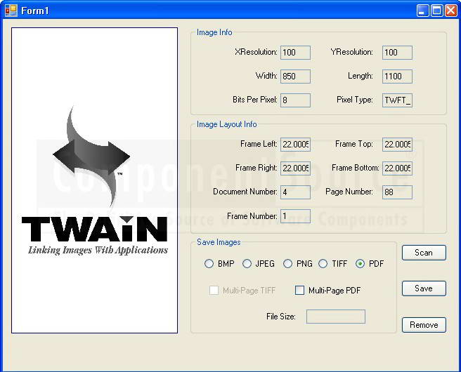The width and height of the screenshot is (461, 372).
Task: Maximize the Form1 window
Action: coord(436,11)
